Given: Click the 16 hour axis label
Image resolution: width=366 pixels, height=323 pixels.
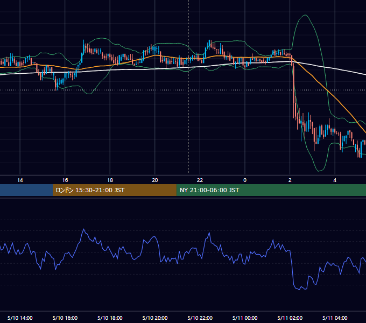Looking at the screenshot, I should click(x=65, y=180).
